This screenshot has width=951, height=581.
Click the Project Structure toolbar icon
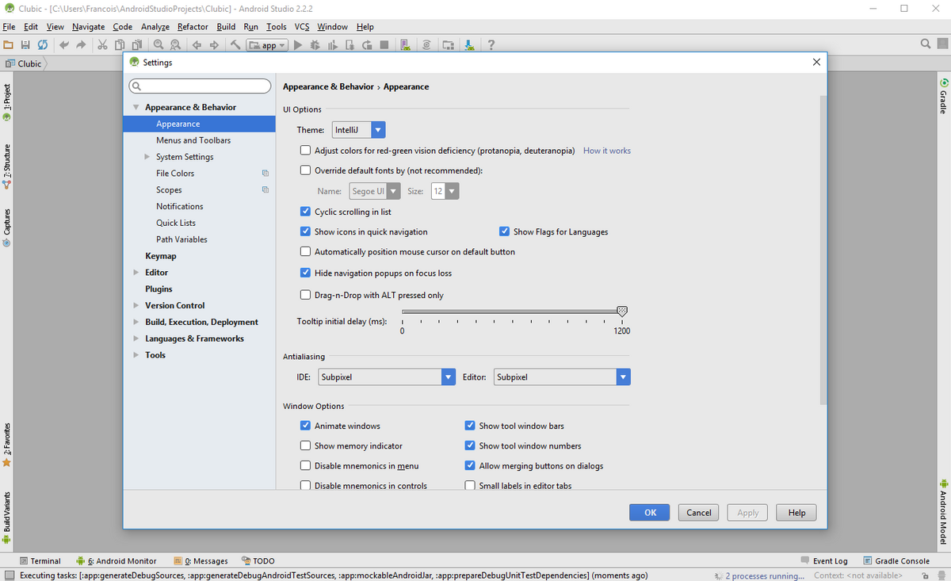click(449, 45)
